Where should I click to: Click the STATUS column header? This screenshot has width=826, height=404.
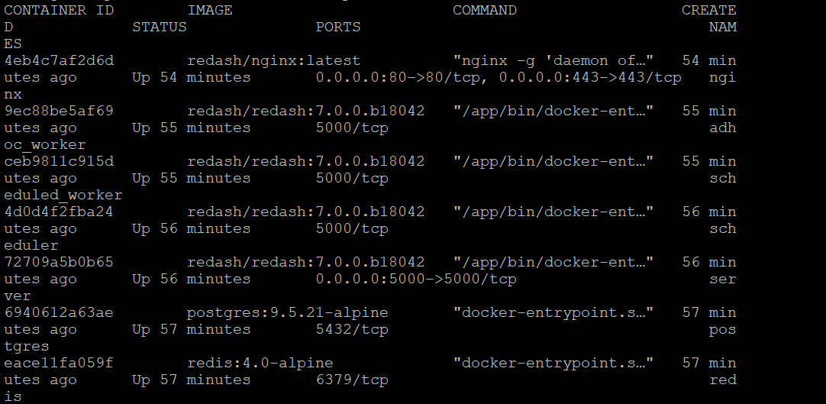pos(160,27)
